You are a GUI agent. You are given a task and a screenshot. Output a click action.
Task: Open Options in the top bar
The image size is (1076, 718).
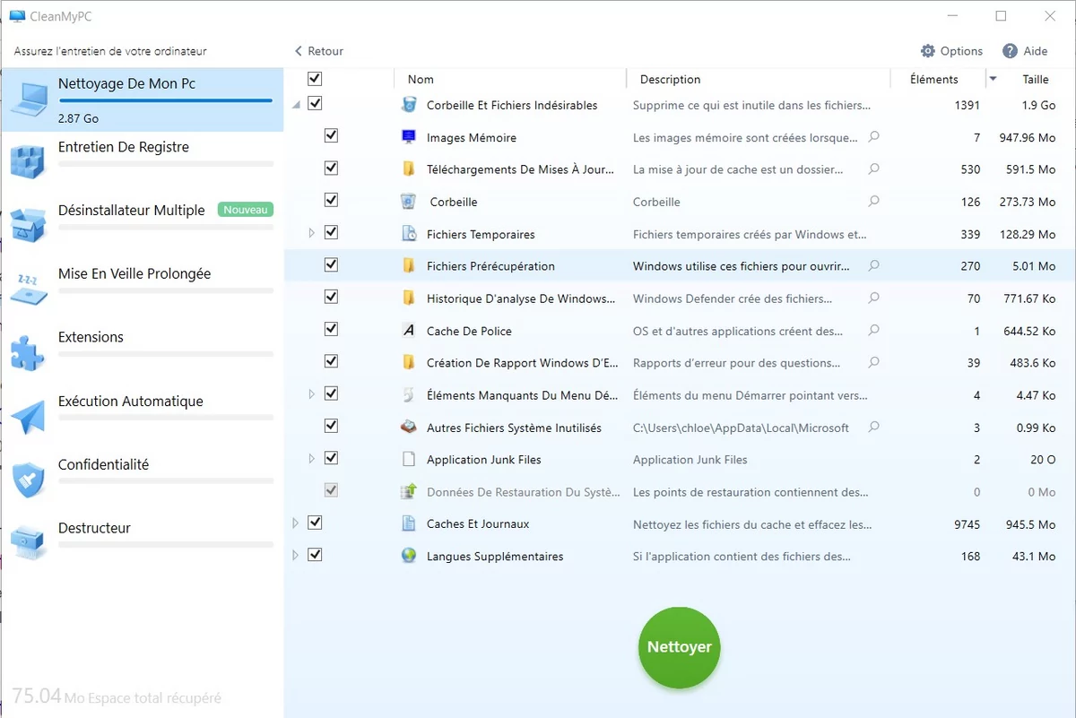(x=952, y=51)
